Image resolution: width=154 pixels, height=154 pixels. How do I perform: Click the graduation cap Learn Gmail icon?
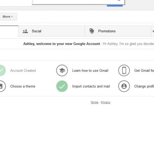click(x=62, y=71)
